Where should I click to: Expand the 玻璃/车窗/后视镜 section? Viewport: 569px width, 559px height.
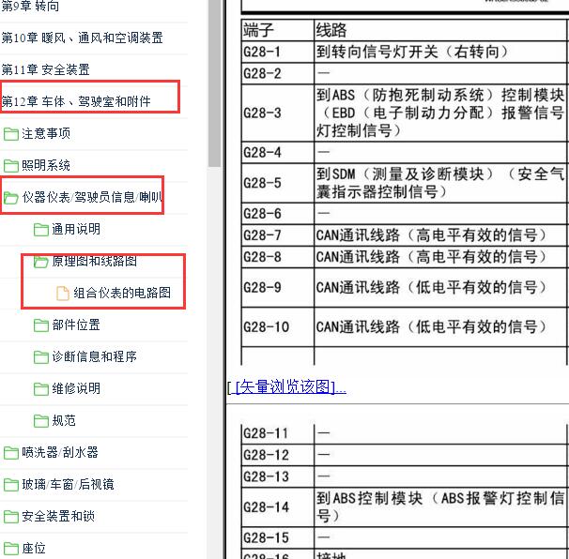point(68,484)
